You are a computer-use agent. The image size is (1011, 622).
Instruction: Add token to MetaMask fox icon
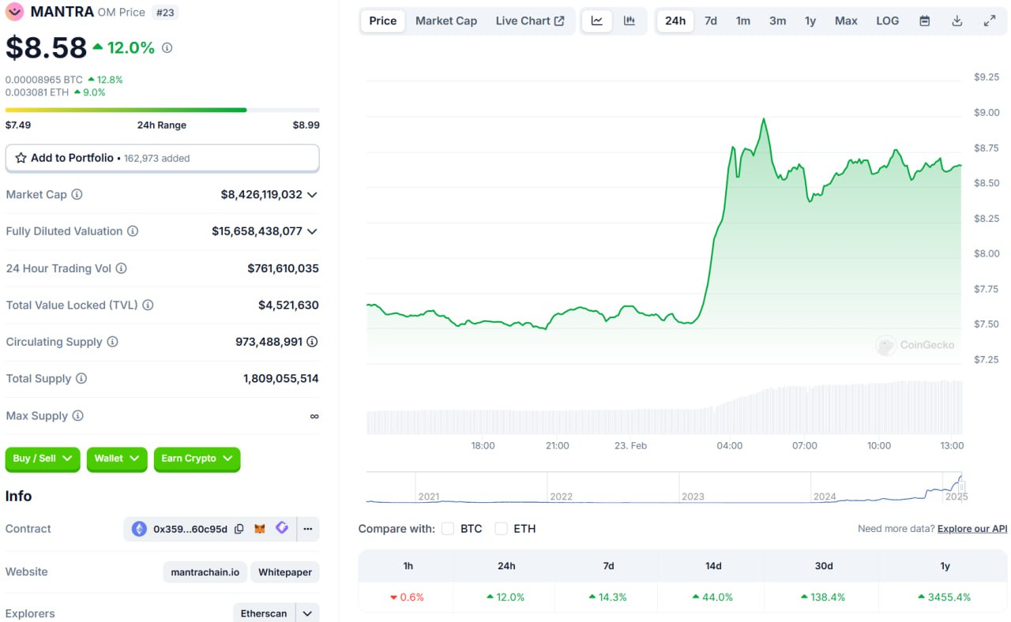(260, 529)
